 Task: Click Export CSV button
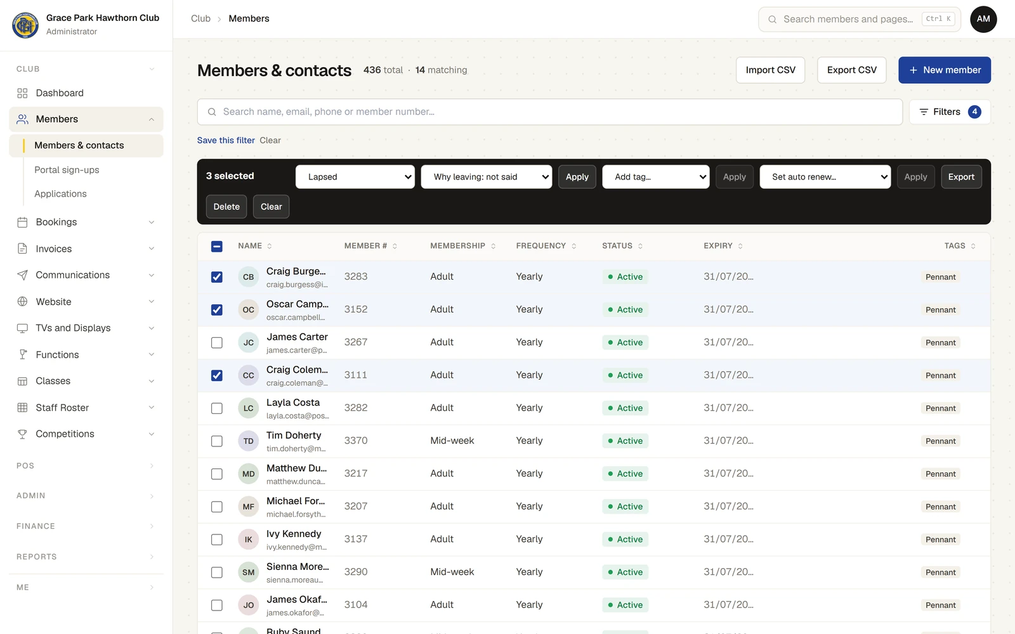(851, 70)
